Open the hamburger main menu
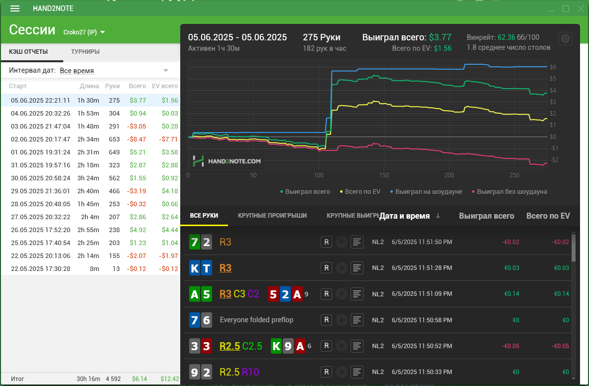589x386 pixels. 14,8
